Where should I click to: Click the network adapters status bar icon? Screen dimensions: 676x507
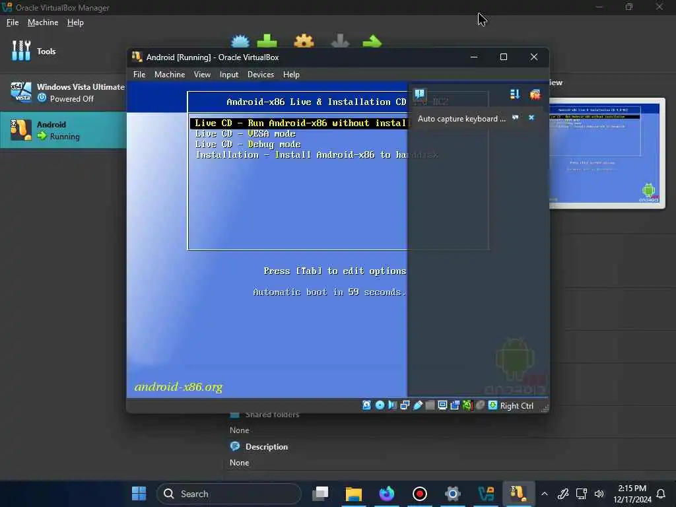click(x=405, y=405)
